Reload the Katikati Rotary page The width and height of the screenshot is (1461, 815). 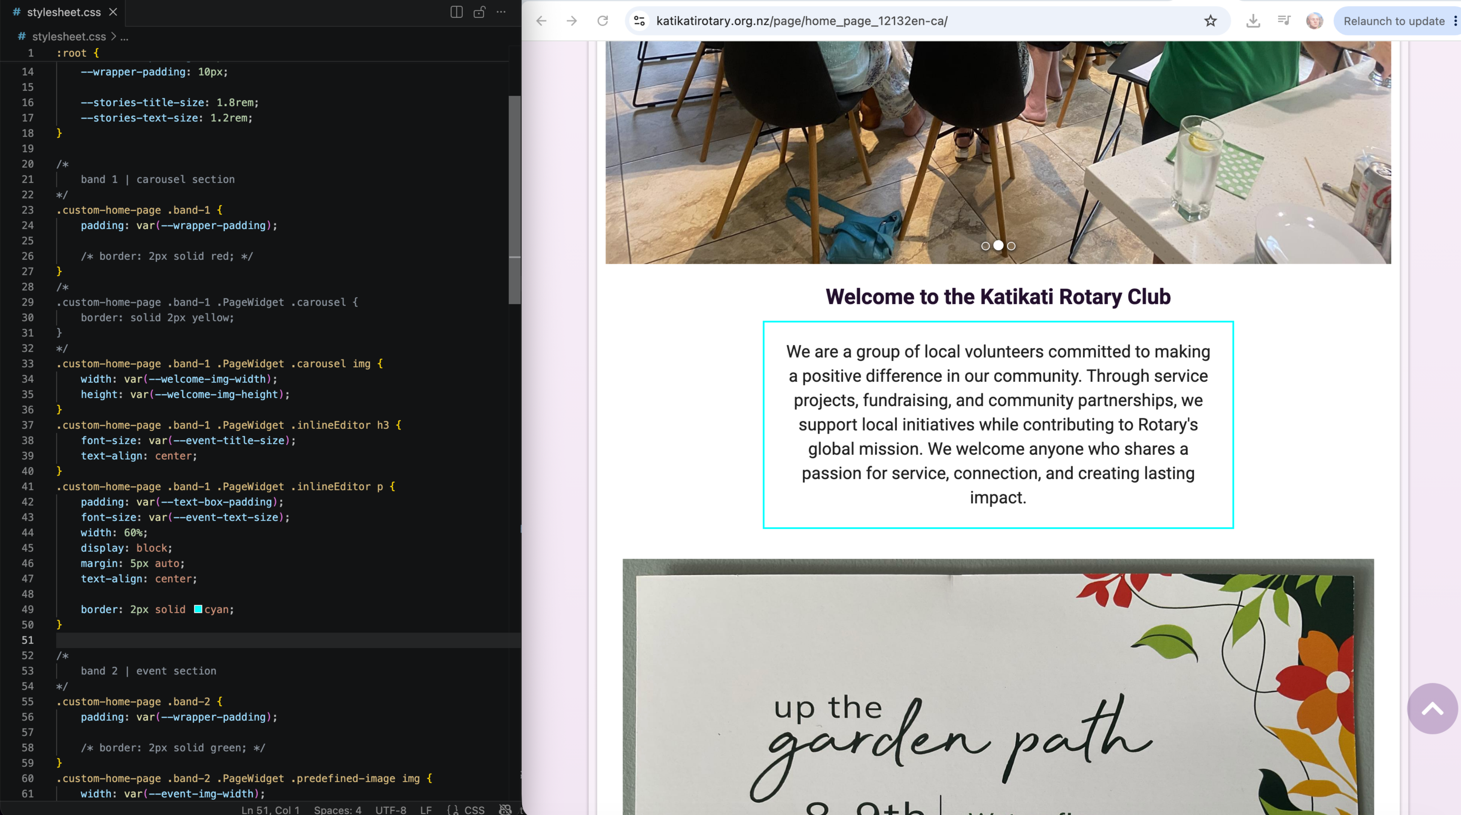(x=602, y=21)
